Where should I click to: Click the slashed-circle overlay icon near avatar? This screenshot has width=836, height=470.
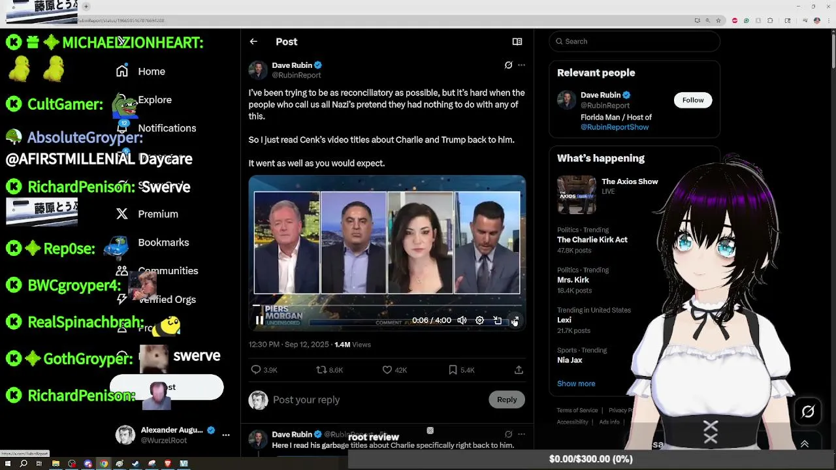(808, 411)
